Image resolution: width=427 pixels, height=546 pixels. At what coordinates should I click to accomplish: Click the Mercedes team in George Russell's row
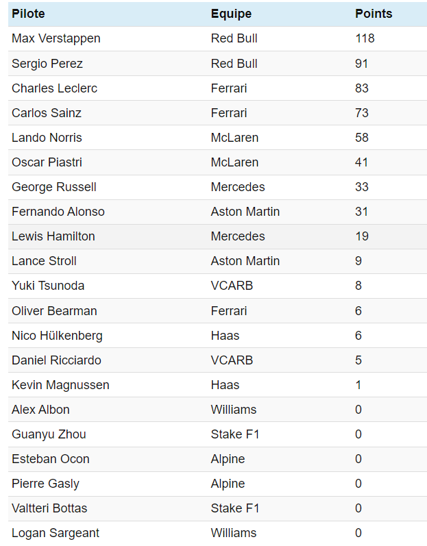tap(238, 187)
